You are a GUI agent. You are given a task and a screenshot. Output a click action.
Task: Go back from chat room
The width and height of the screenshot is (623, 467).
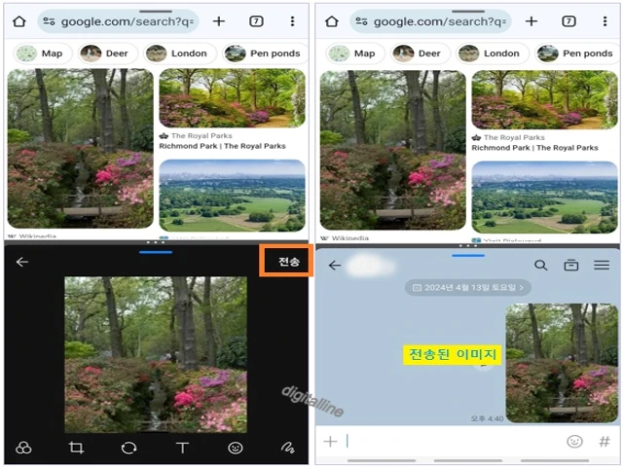(335, 266)
